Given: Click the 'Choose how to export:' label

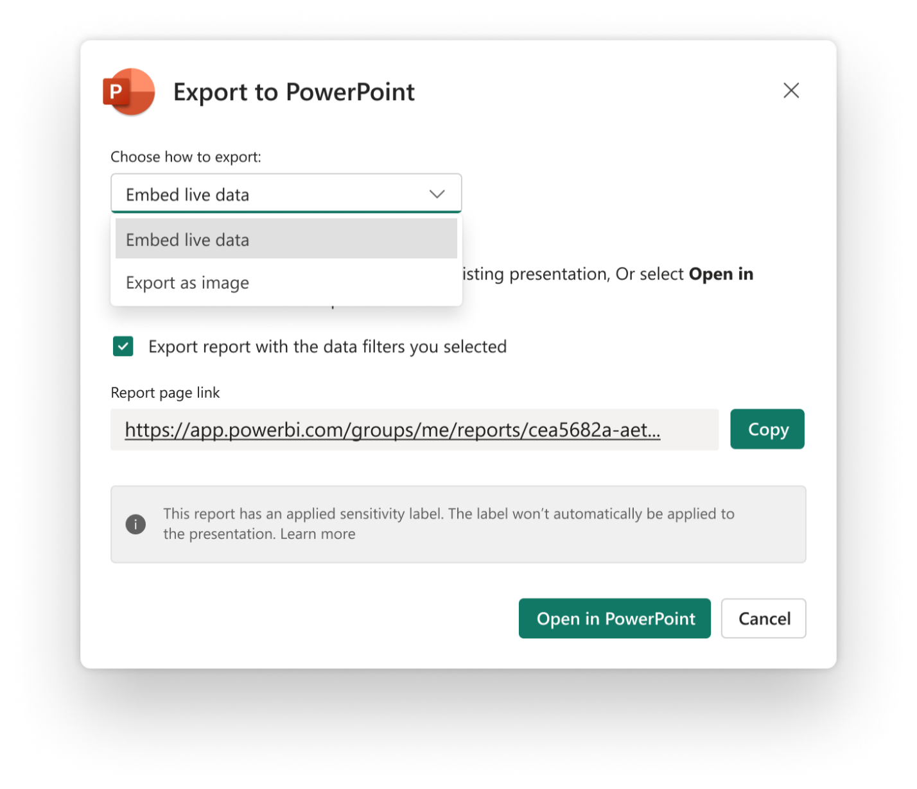Looking at the screenshot, I should pos(186,157).
